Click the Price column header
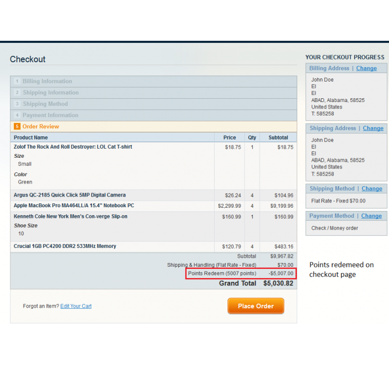Image resolution: width=389 pixels, height=365 pixels. pos(230,137)
